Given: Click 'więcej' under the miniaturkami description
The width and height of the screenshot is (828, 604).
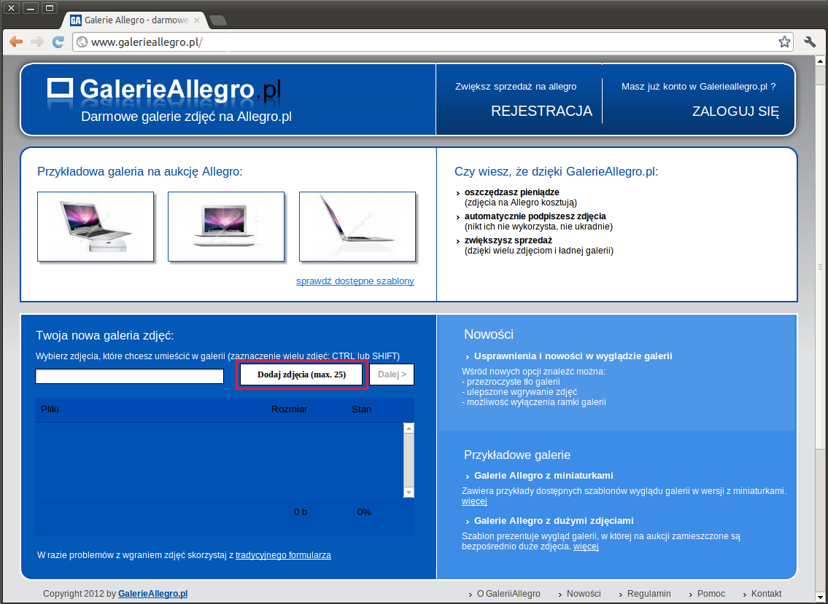Looking at the screenshot, I should coord(474,502).
